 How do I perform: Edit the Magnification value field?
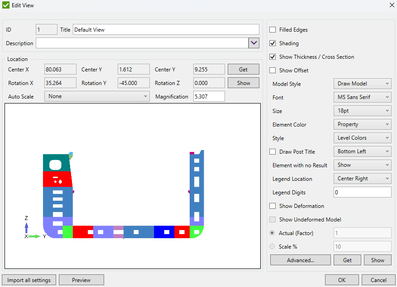209,96
